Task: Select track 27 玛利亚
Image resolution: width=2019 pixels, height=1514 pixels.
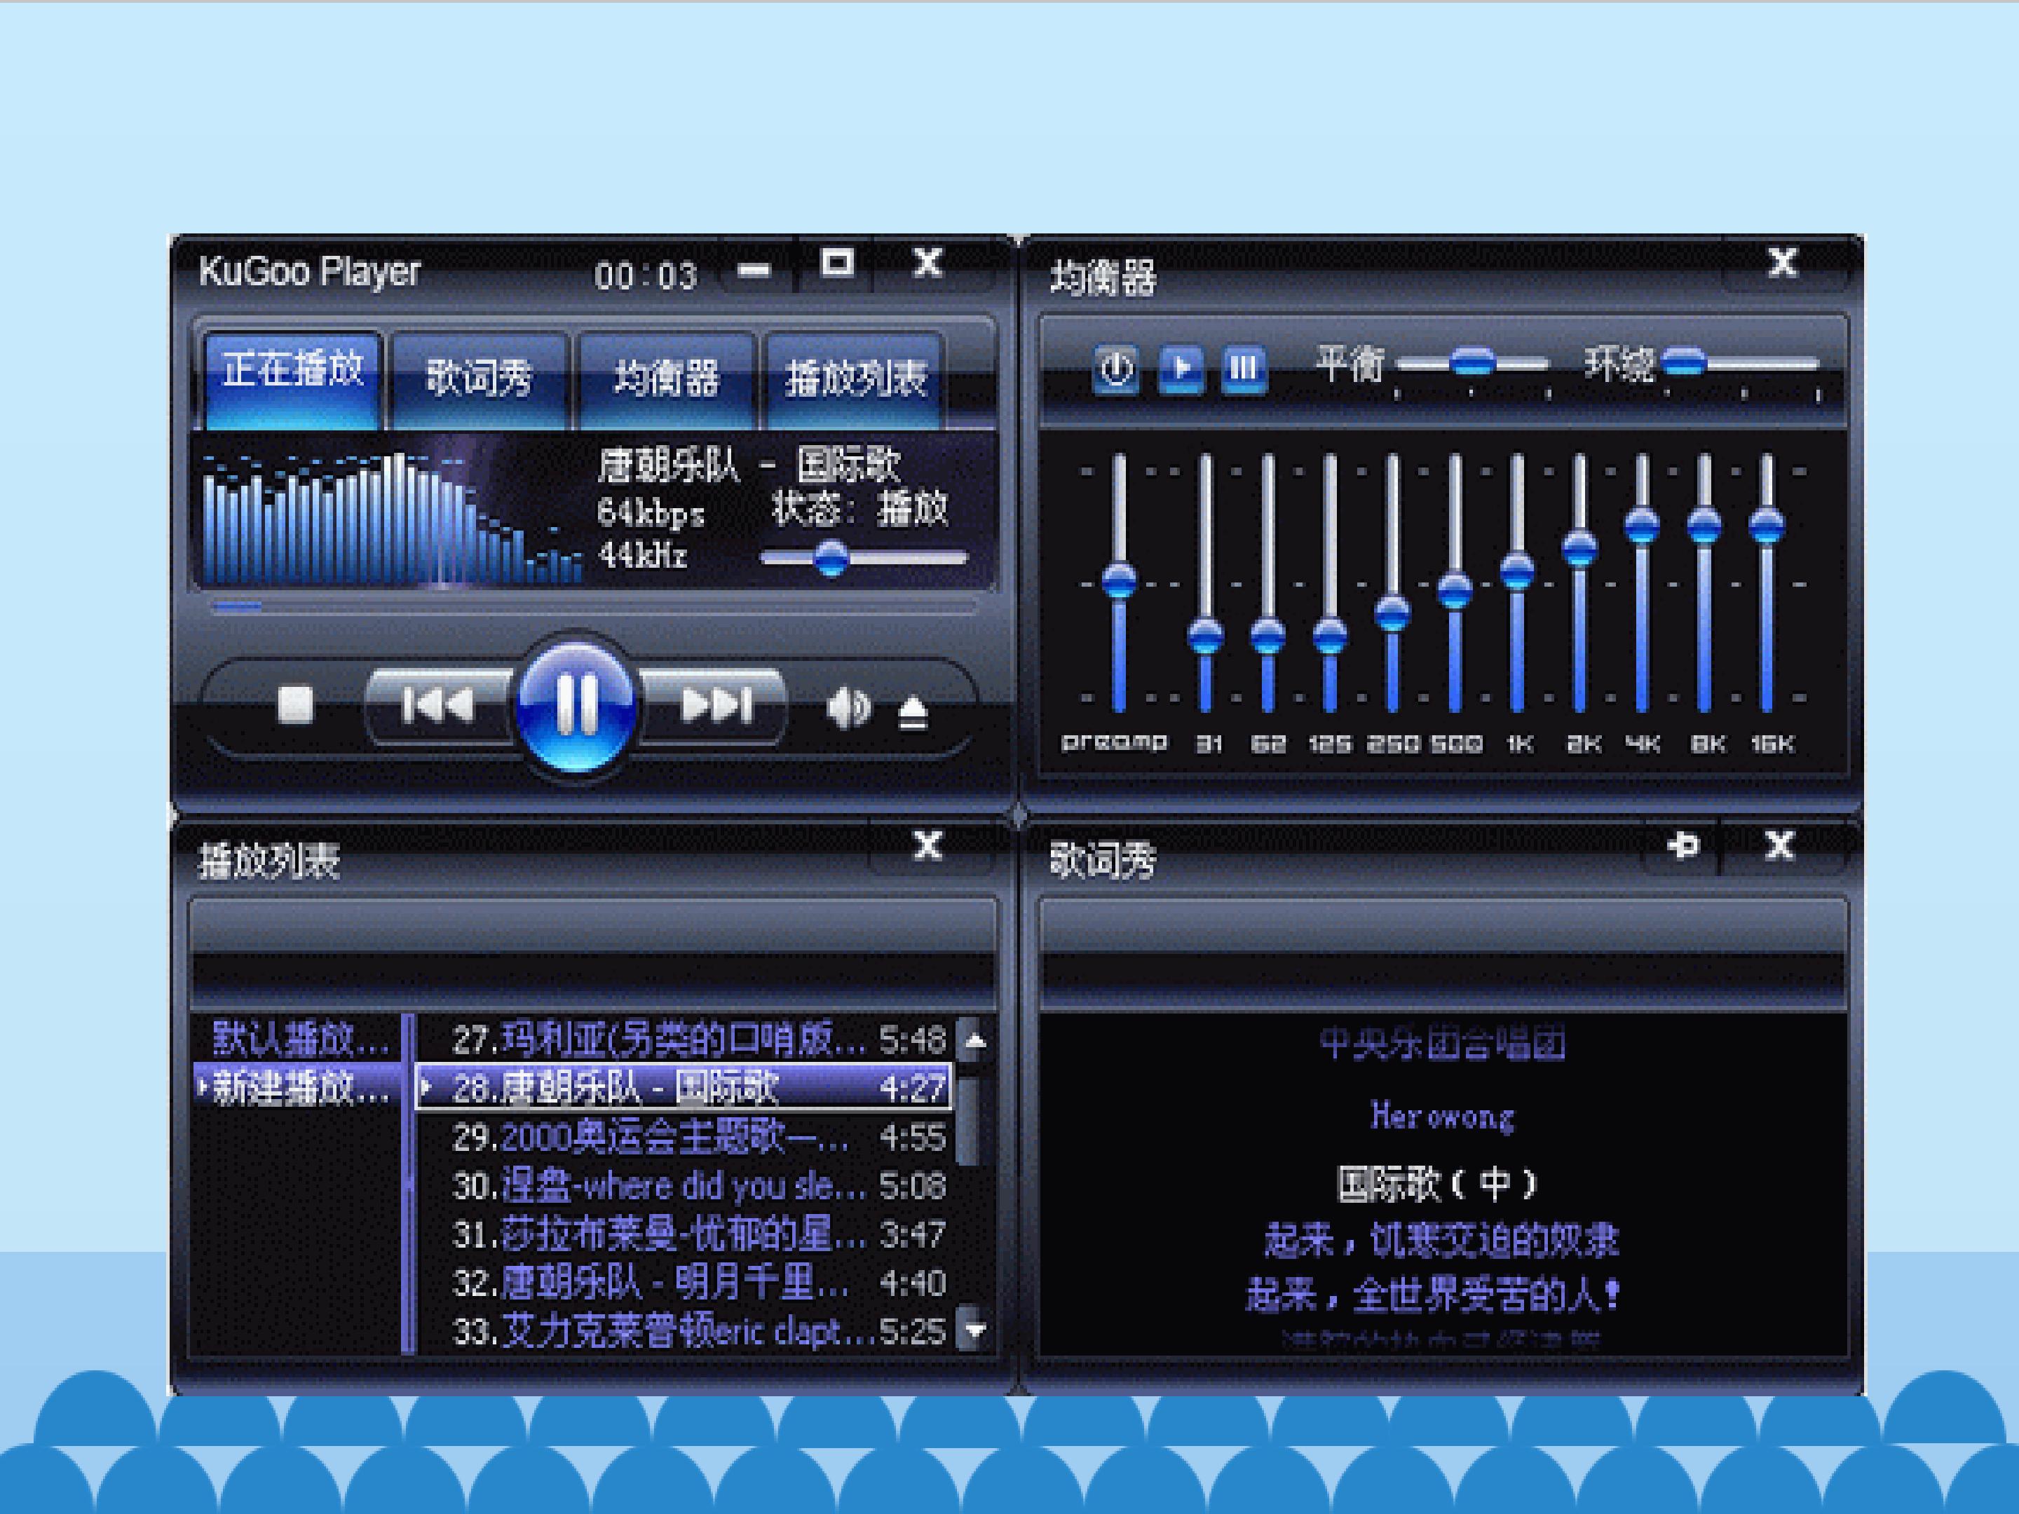Action: tap(684, 1039)
